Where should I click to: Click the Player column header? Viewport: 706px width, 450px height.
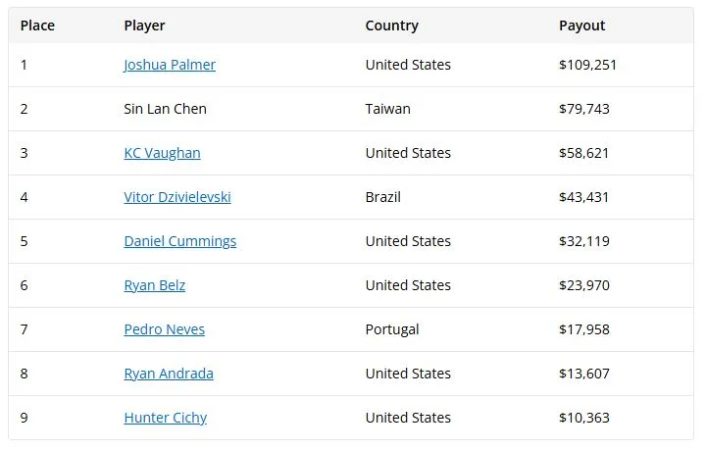[144, 25]
